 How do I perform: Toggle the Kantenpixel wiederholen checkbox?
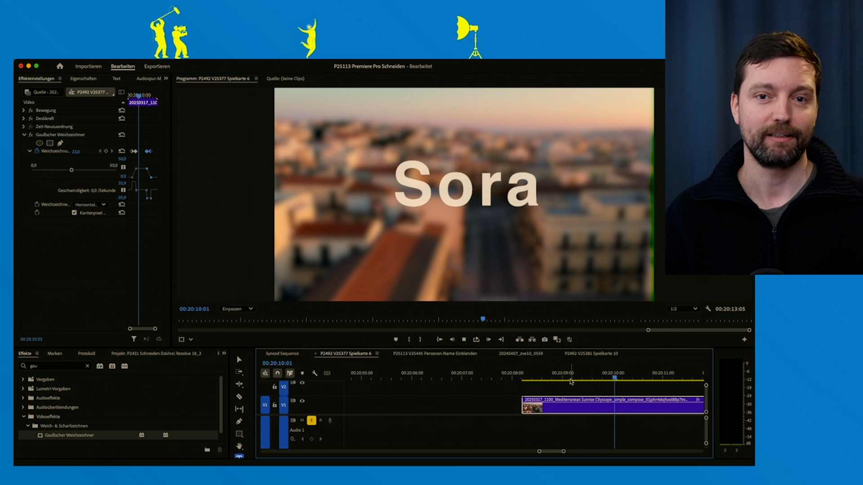point(74,213)
